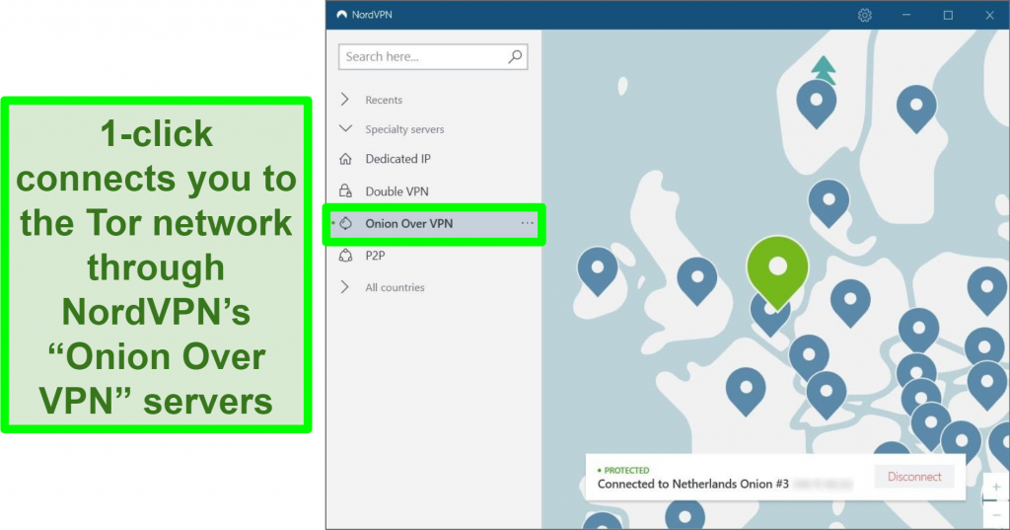Select the P2P label

coord(375,256)
